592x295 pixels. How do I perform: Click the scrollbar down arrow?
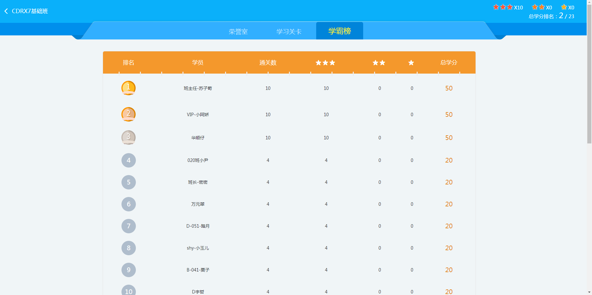pyautogui.click(x=589, y=292)
